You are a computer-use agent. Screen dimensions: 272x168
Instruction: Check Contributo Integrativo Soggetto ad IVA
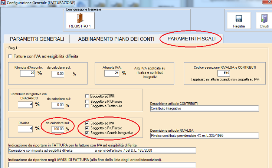click(87, 96)
